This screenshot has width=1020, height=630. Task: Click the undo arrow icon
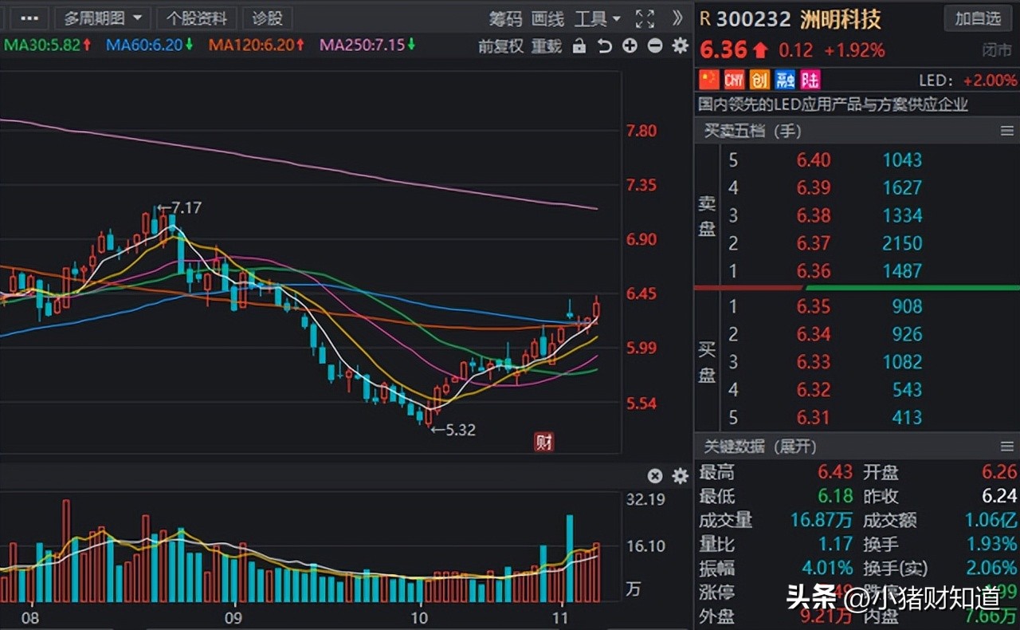(605, 46)
